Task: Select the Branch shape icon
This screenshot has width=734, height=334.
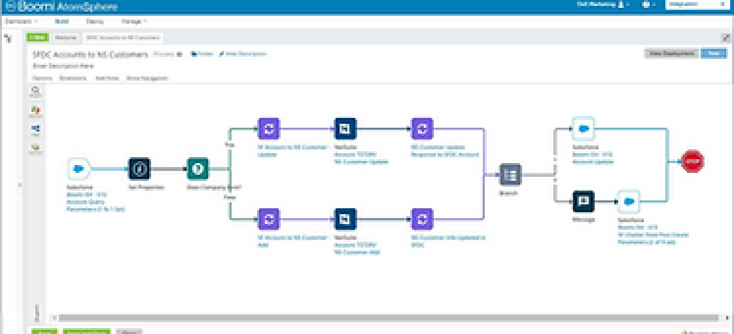Action: (x=510, y=175)
